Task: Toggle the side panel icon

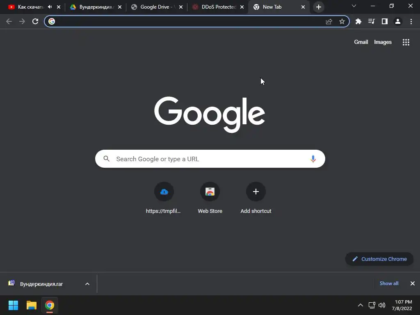Action: pos(385,21)
